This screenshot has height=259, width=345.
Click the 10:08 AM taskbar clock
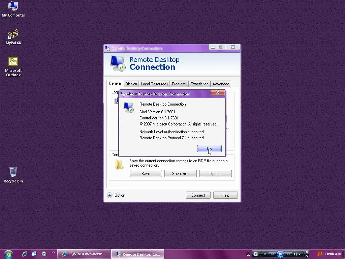(x=333, y=254)
